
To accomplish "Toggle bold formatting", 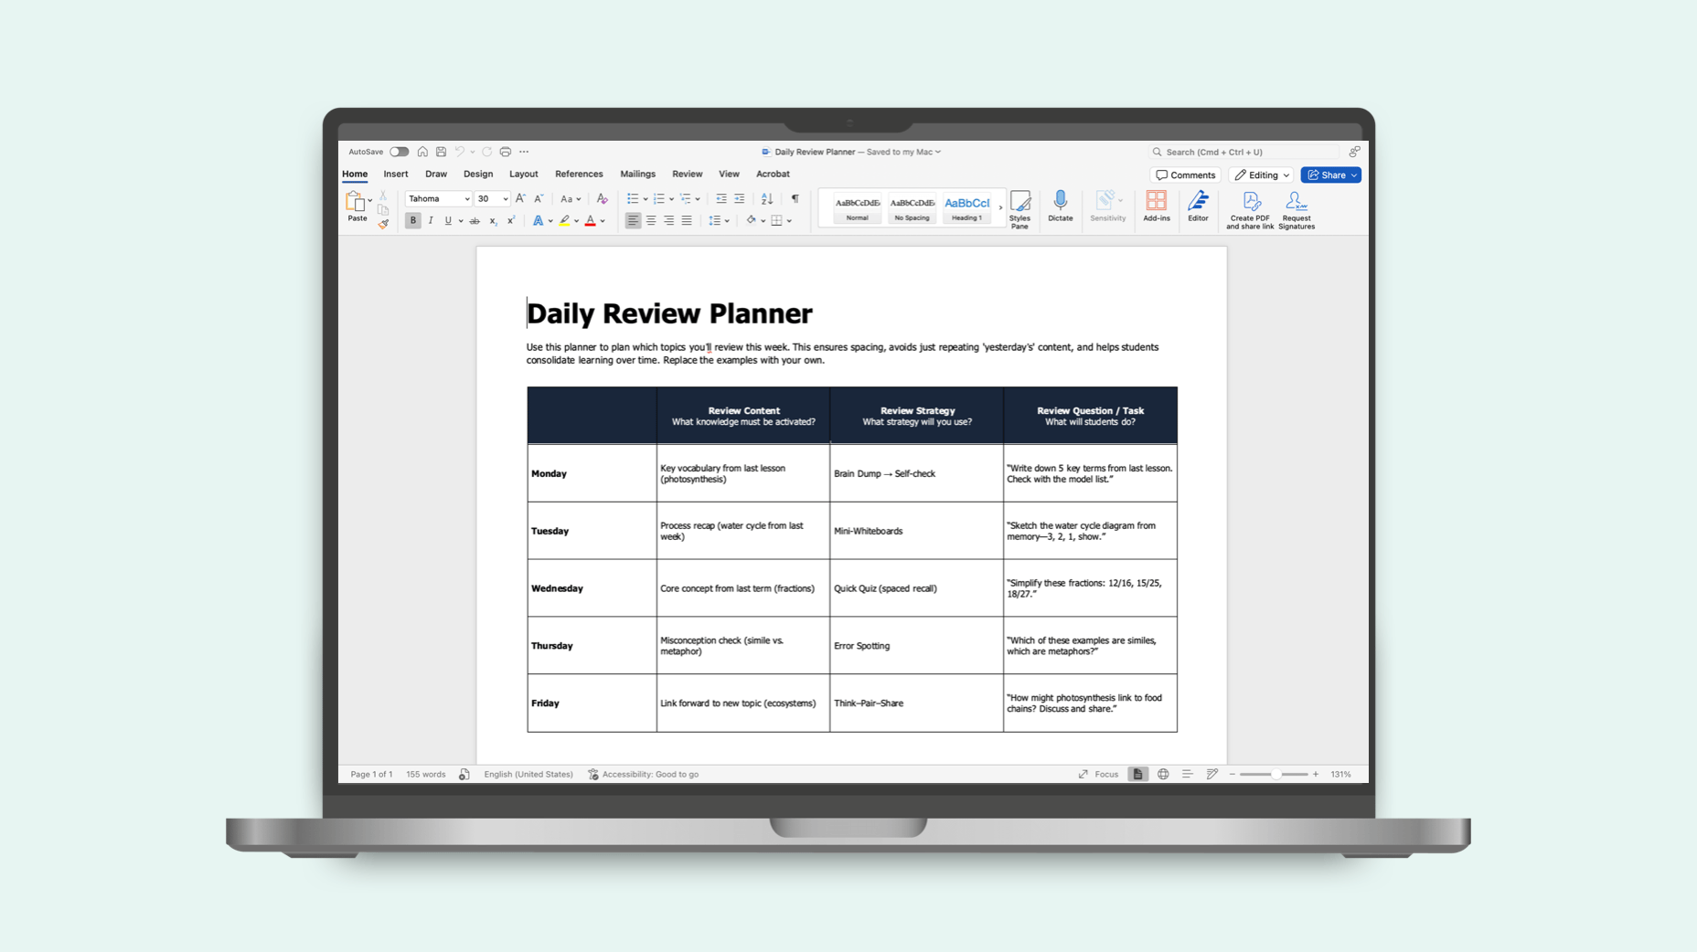I will pyautogui.click(x=412, y=220).
